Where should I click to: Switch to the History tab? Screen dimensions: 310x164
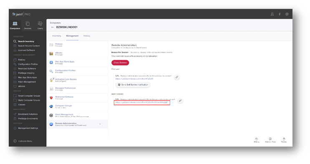pyautogui.click(x=87, y=36)
